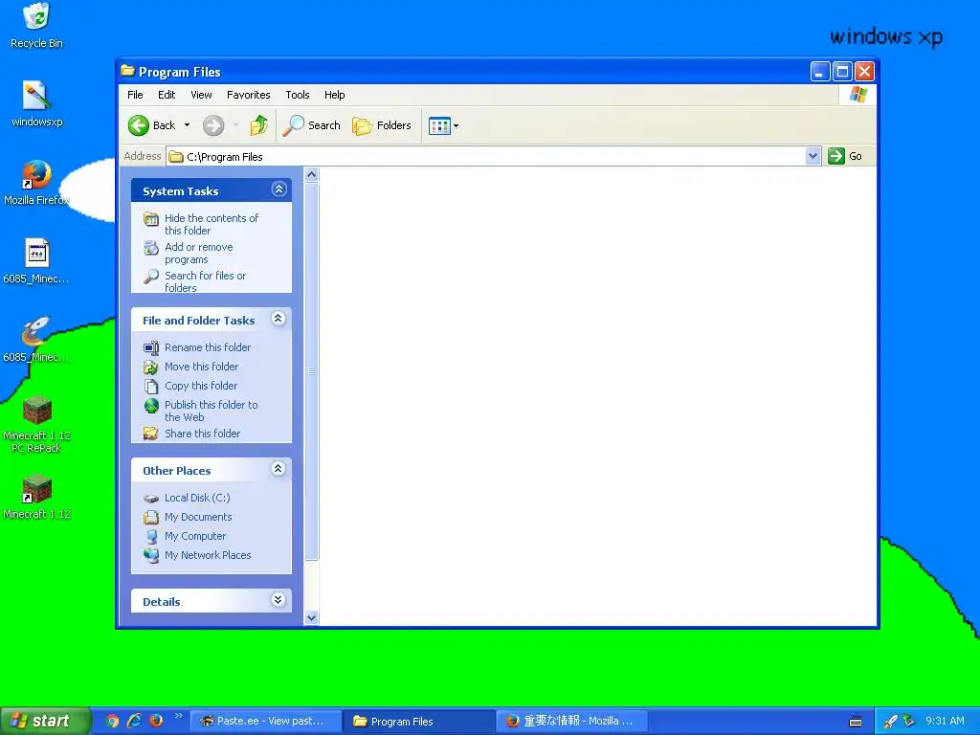Expand the Details panel
This screenshot has height=735, width=980.
[x=278, y=600]
